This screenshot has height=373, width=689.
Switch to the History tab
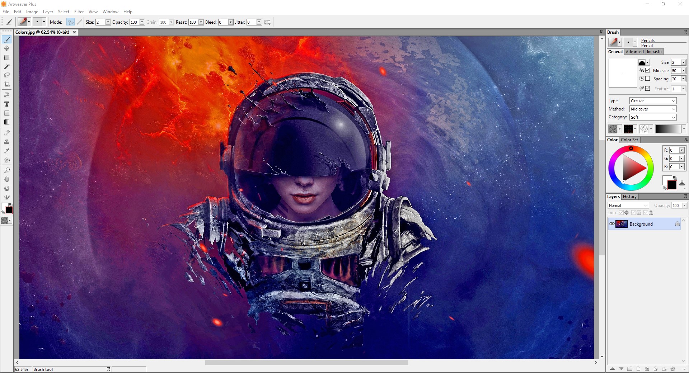(x=629, y=197)
